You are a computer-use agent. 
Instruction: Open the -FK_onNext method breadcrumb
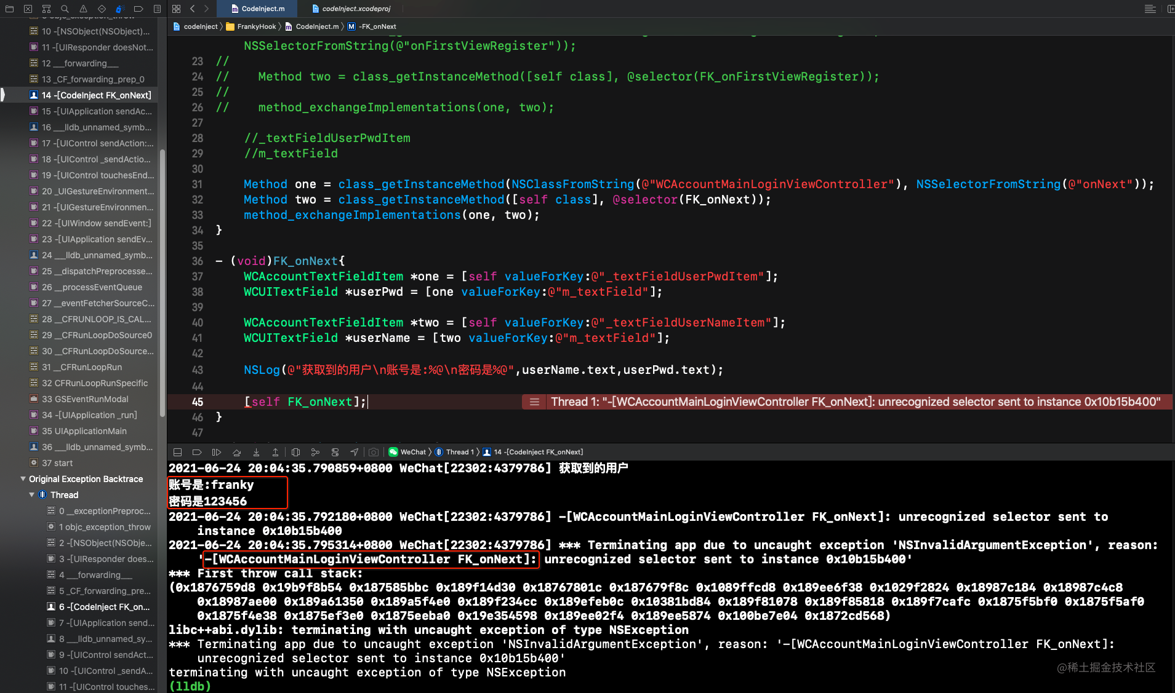372,26
